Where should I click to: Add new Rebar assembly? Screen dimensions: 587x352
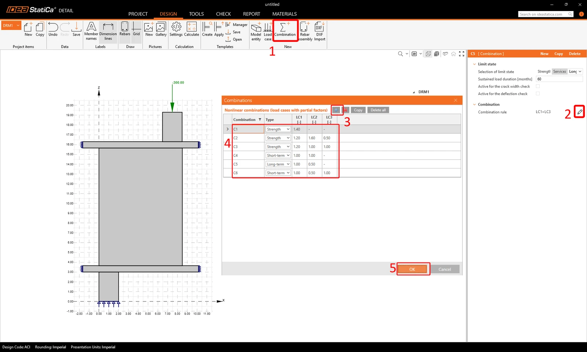(x=305, y=31)
